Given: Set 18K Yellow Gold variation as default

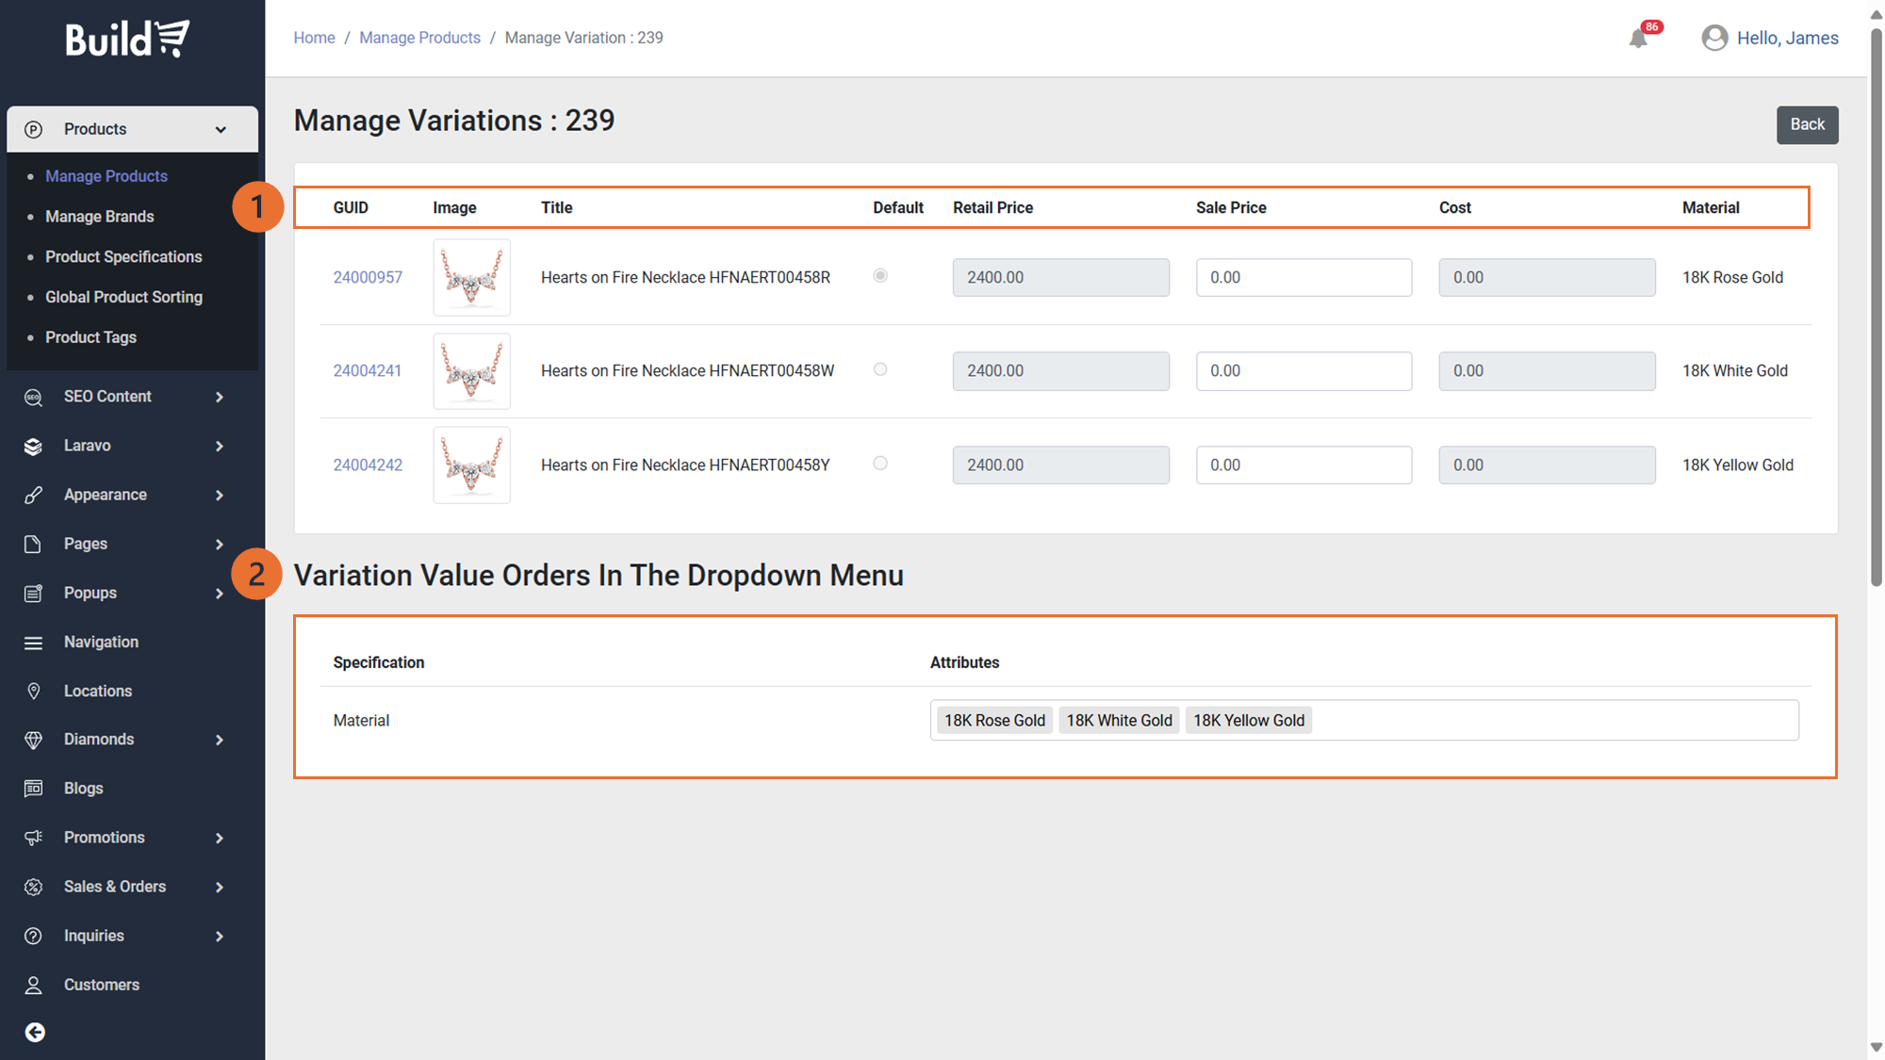Looking at the screenshot, I should (x=880, y=464).
